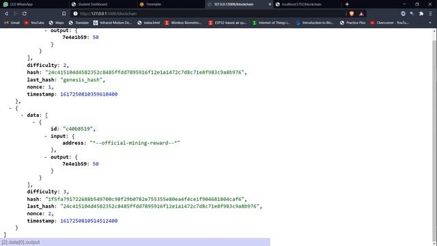Show more bookmarks overflow arrow
The image size is (437, 246).
[429, 23]
